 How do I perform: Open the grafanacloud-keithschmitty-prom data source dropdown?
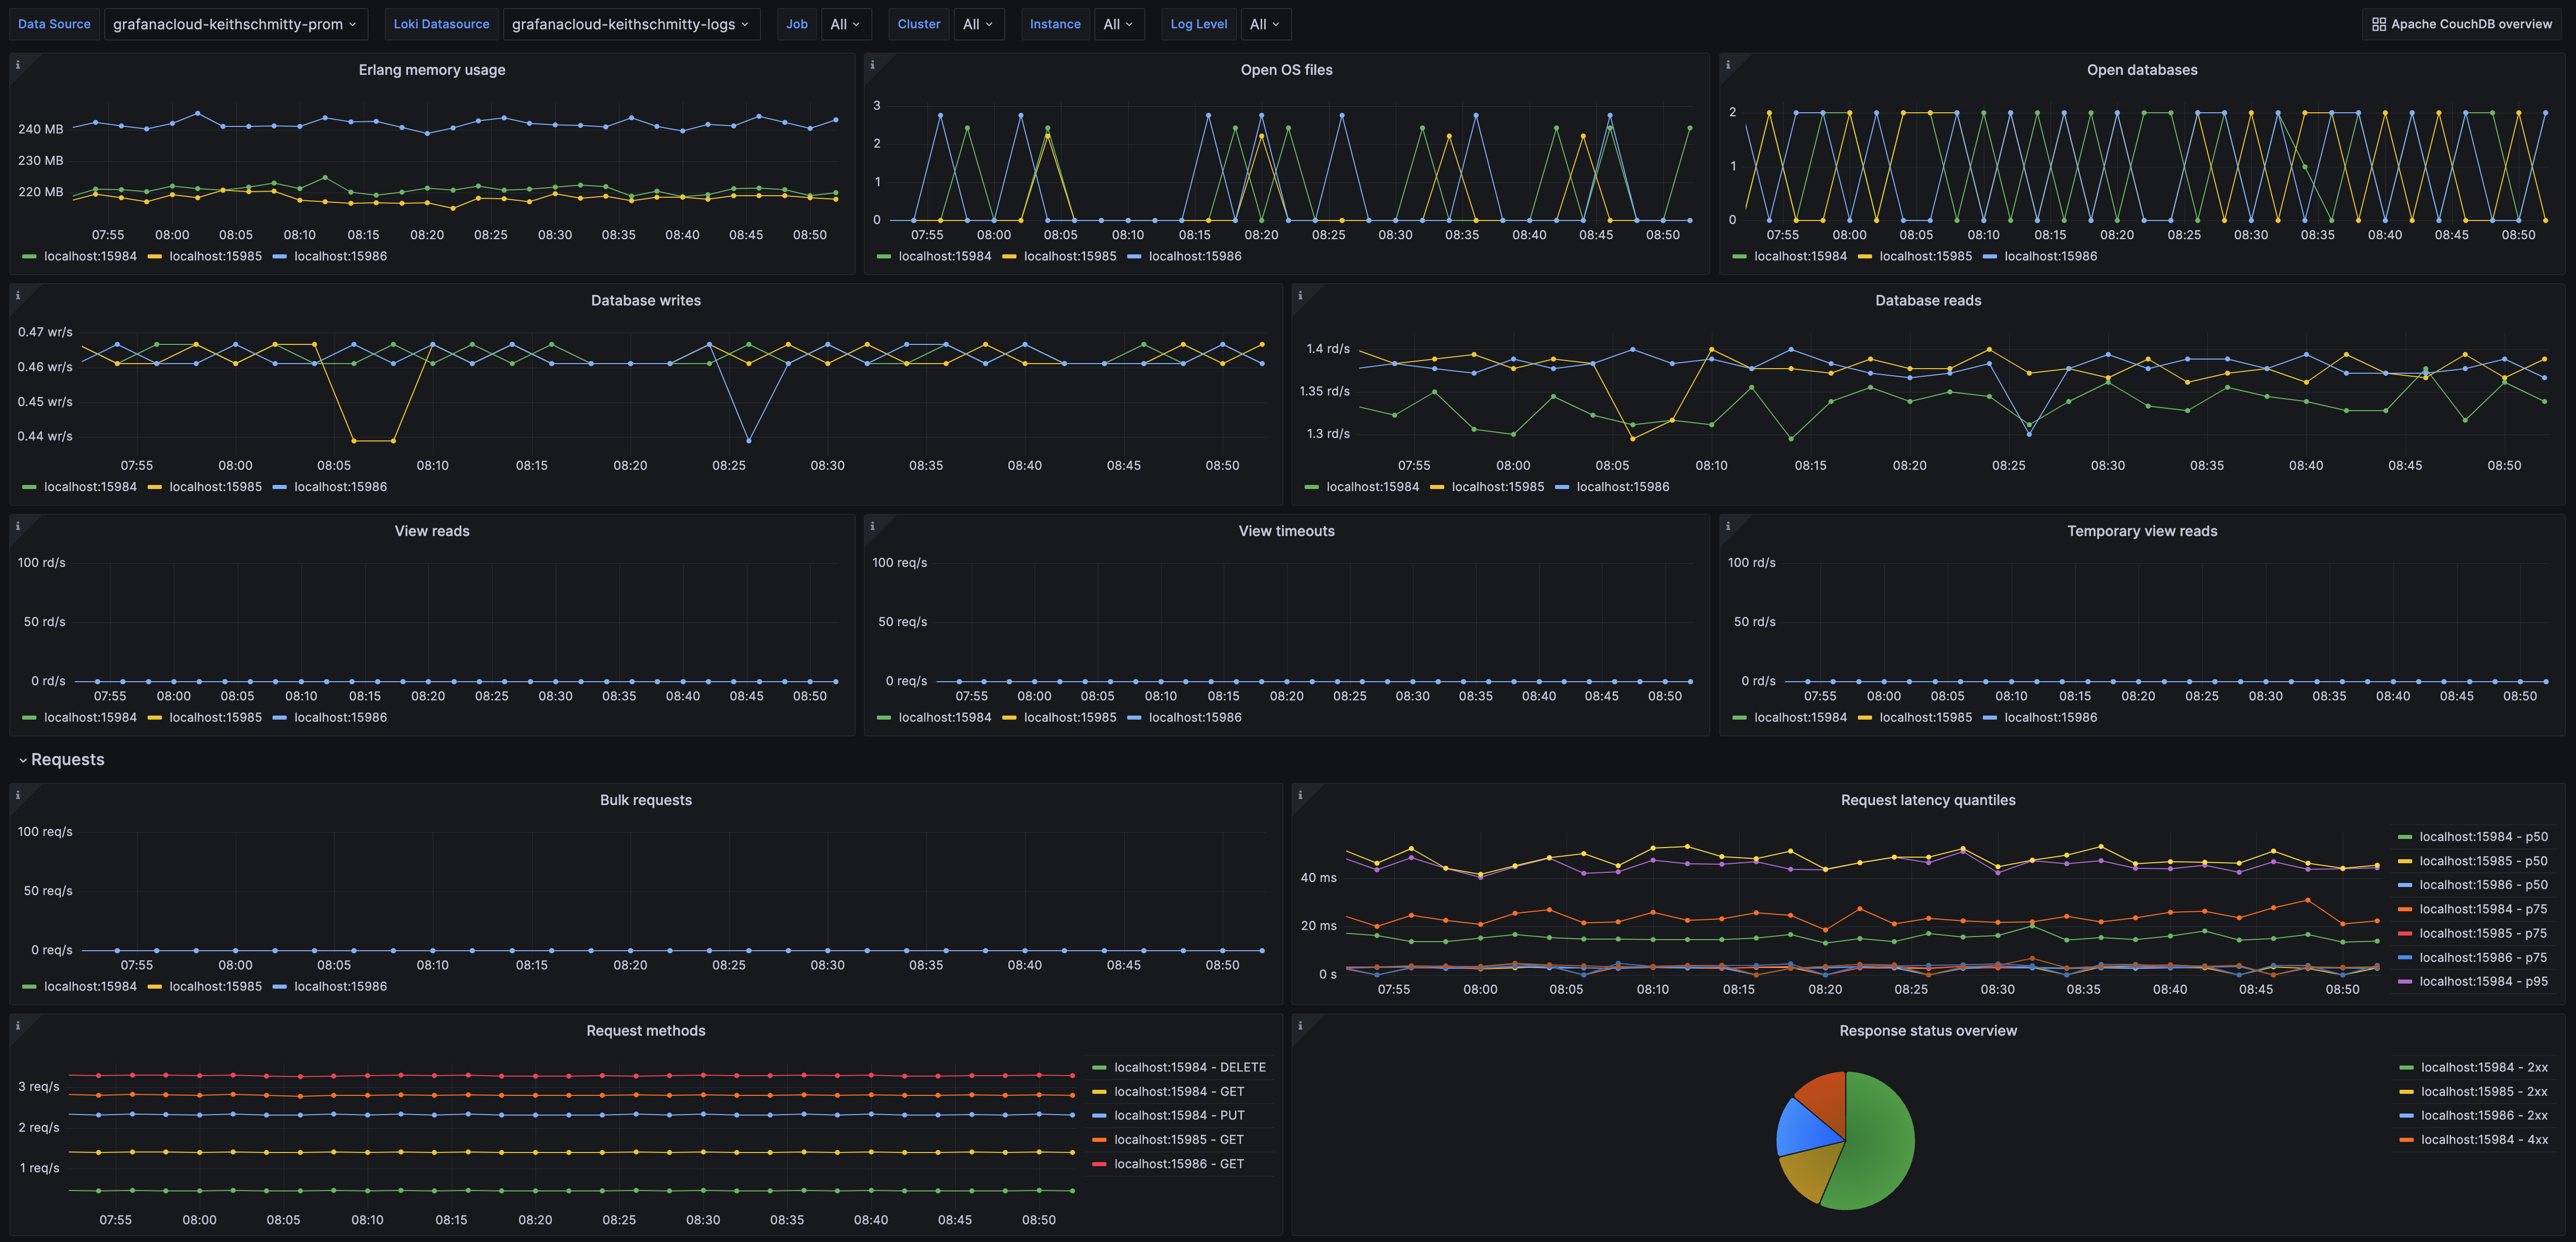236,24
